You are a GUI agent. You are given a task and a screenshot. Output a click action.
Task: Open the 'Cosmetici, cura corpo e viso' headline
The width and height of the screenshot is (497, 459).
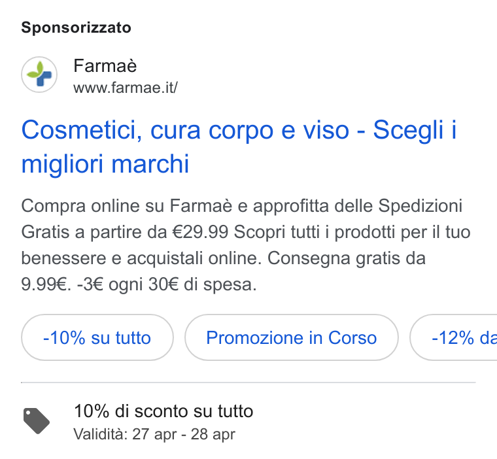click(186, 130)
